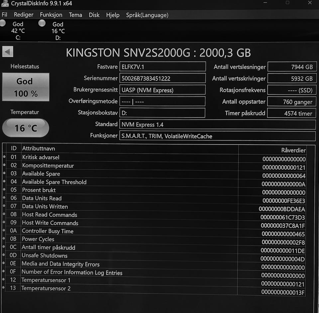Open the Disk menu
The width and height of the screenshot is (319, 313).
pos(94,15)
